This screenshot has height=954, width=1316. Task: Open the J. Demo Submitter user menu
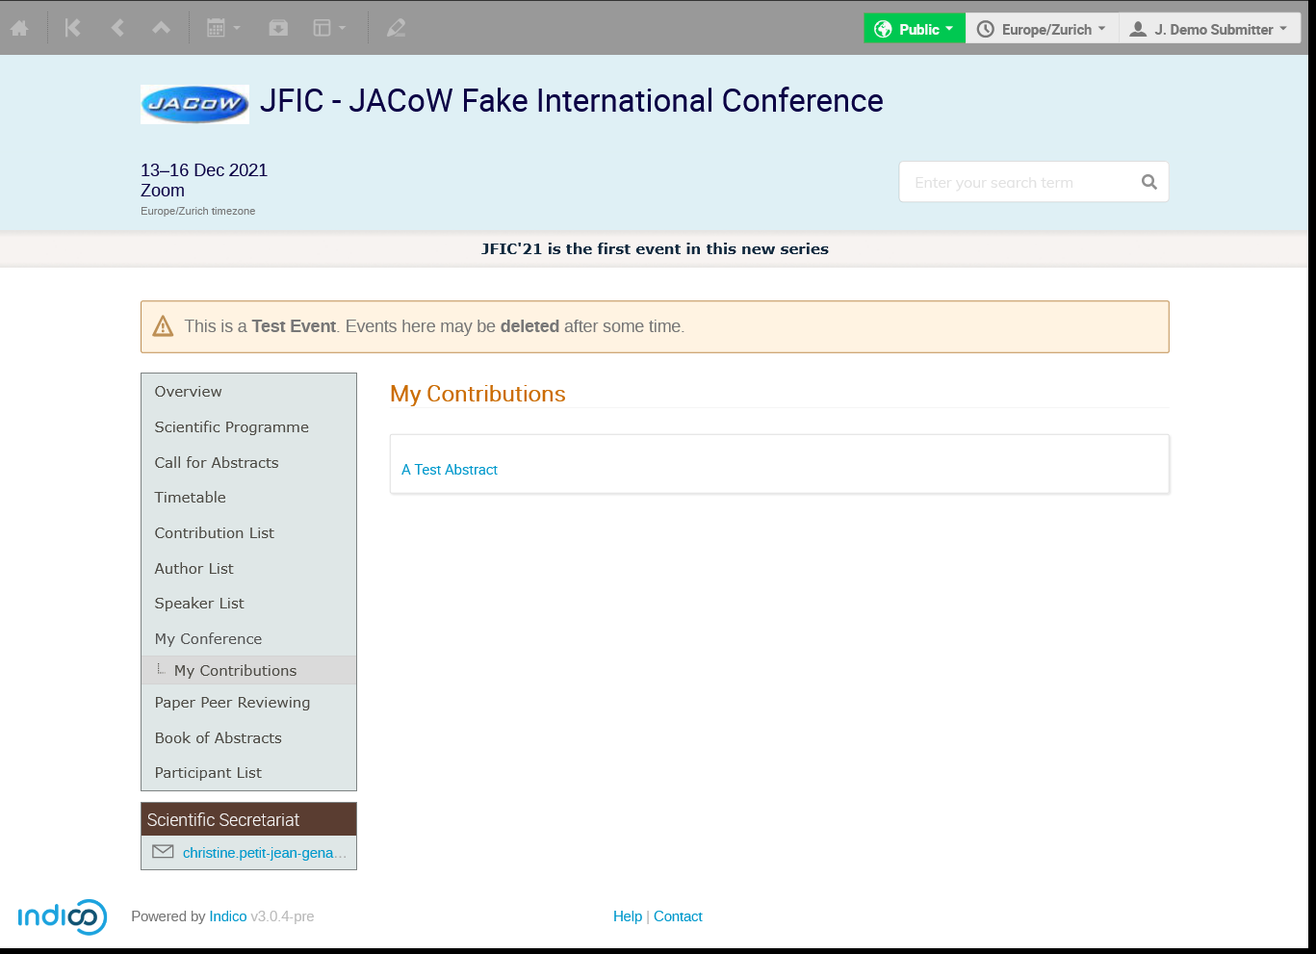click(1208, 29)
